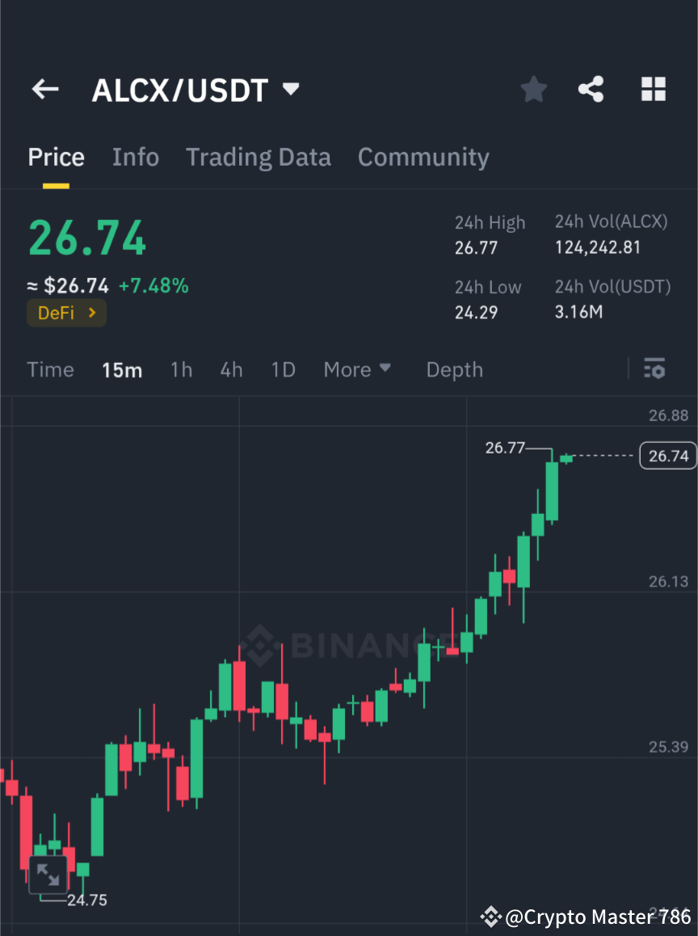Open the DeFi category chevron

(91, 313)
